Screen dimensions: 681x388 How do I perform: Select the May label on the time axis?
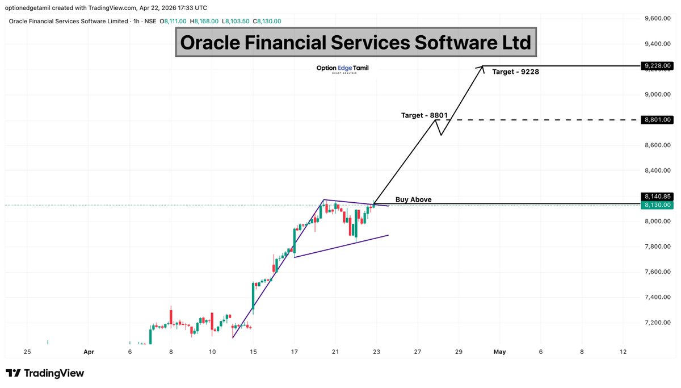point(499,352)
